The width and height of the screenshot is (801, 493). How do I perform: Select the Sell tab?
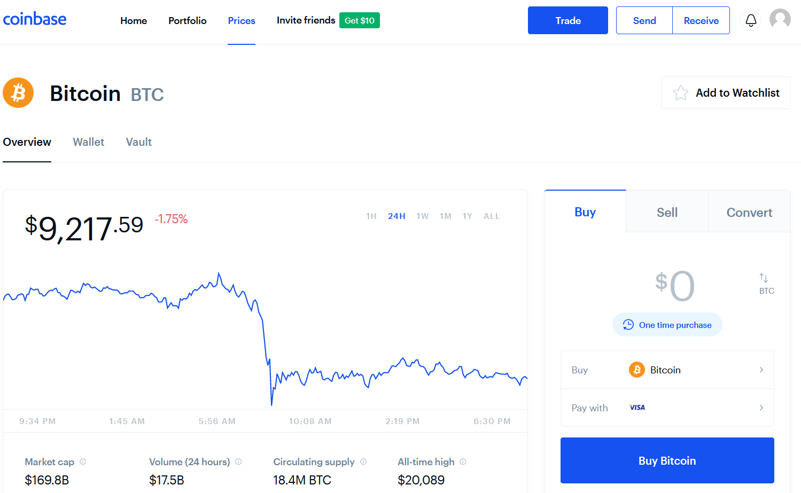667,212
